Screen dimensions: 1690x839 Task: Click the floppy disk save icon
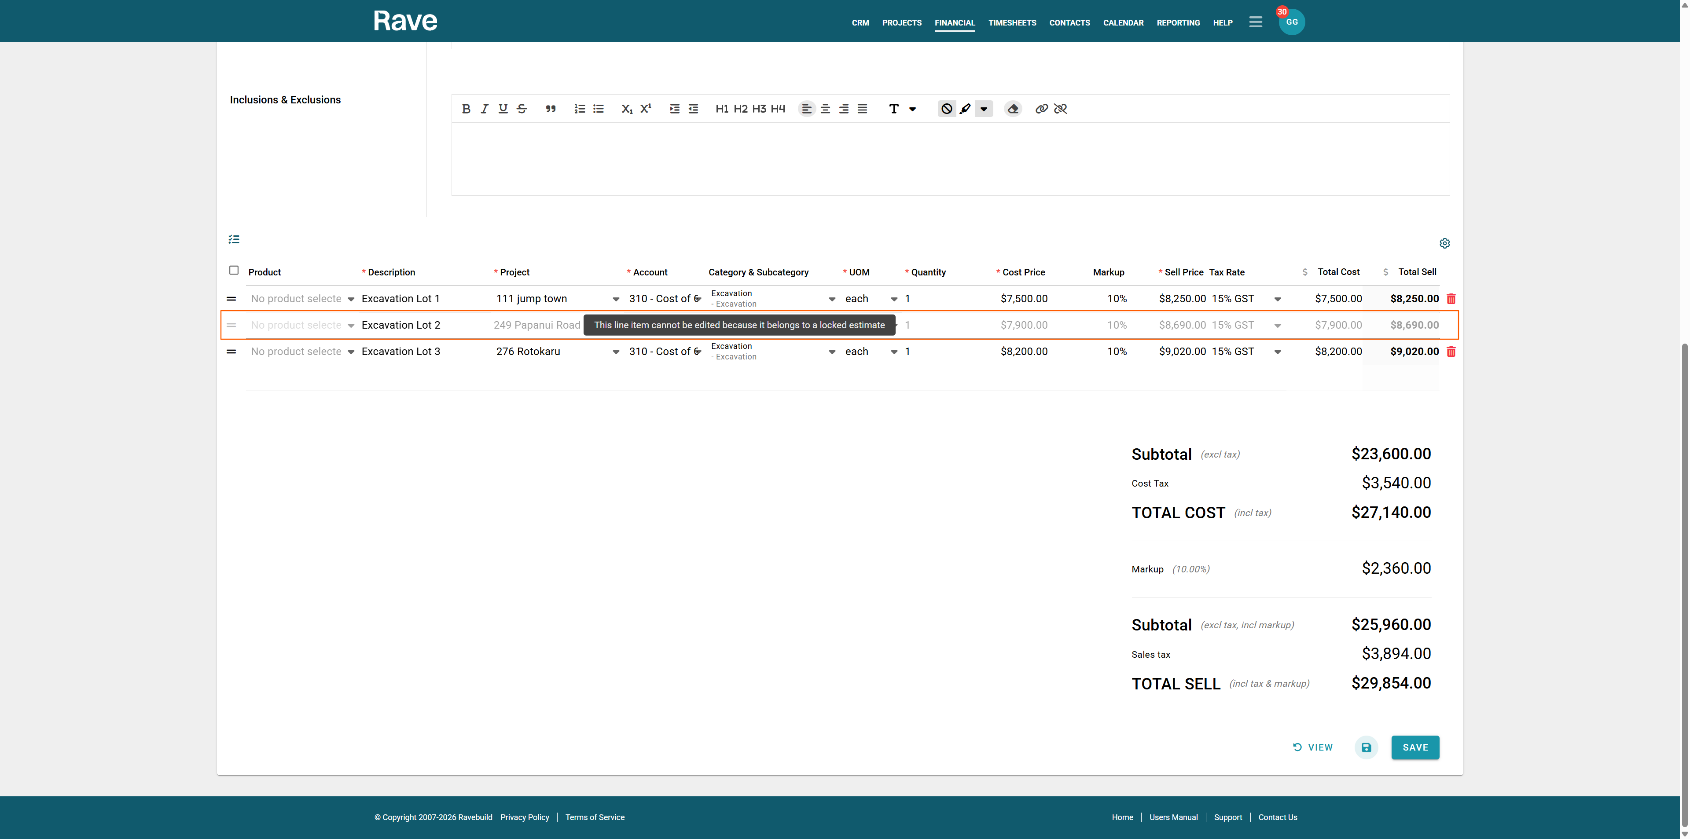pyautogui.click(x=1366, y=747)
